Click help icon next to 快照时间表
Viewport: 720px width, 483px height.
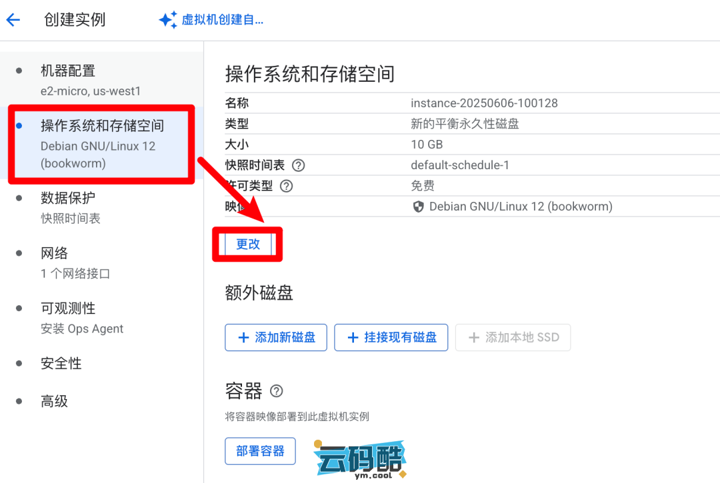point(298,165)
